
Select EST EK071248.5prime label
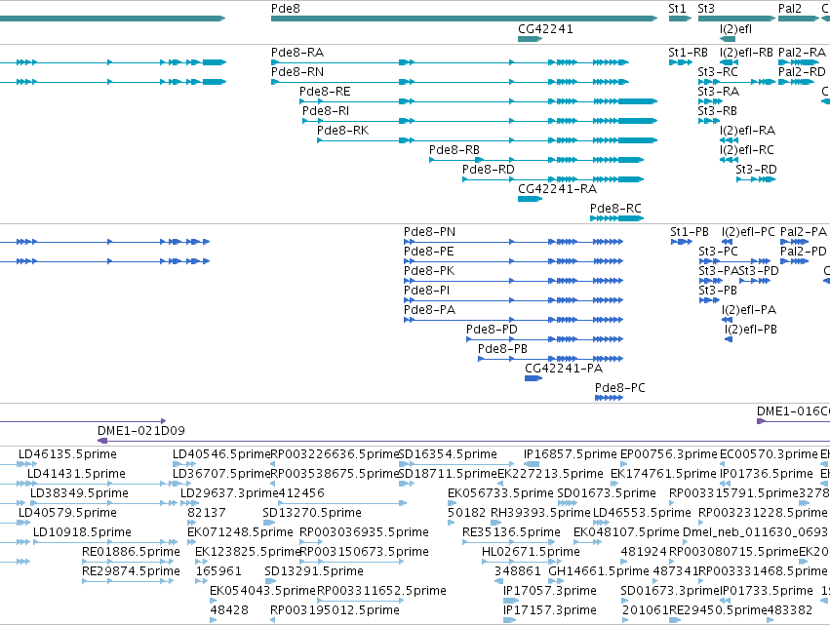pyautogui.click(x=240, y=533)
